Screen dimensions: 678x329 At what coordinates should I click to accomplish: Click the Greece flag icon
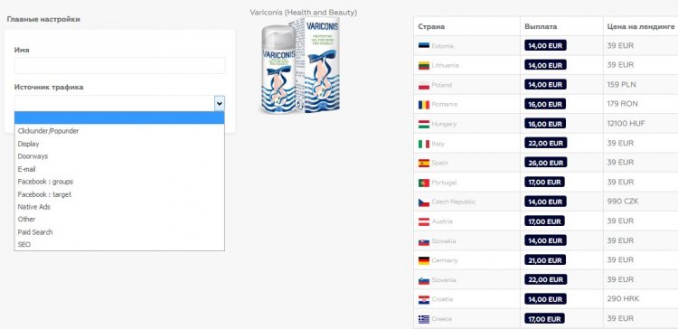(424, 319)
